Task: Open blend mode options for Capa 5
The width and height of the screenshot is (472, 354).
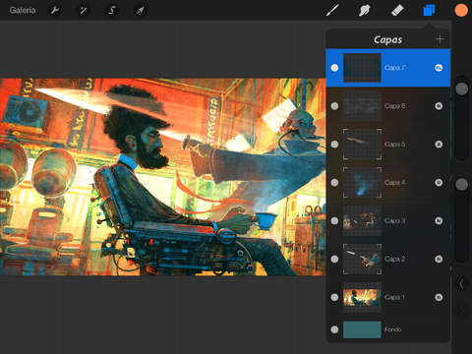Action: (x=439, y=145)
